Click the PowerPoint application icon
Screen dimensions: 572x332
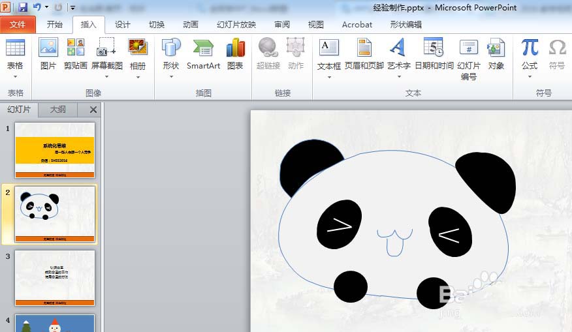(x=5, y=7)
